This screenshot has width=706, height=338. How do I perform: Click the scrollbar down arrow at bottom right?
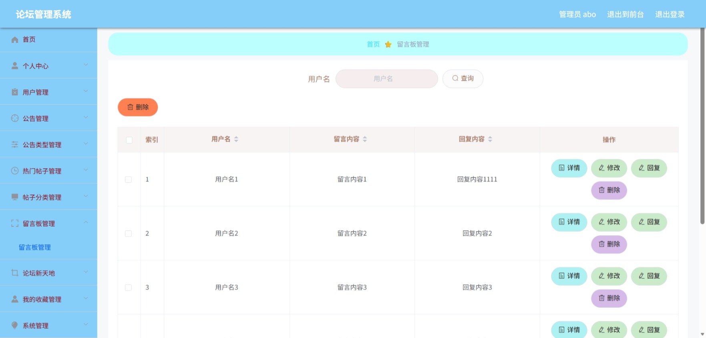pos(702,334)
